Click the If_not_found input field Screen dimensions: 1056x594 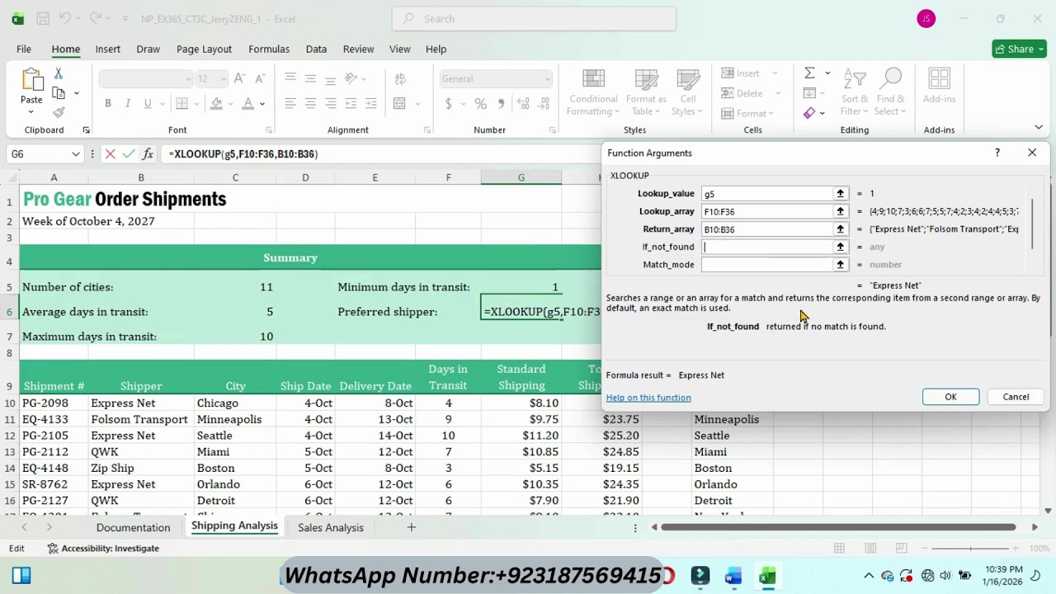click(x=766, y=247)
